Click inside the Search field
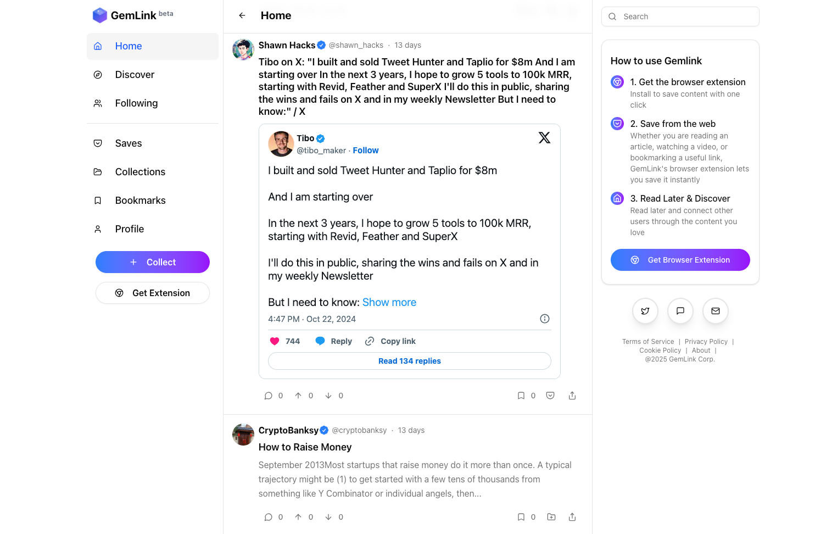This screenshot has width=832, height=534. pos(680,16)
